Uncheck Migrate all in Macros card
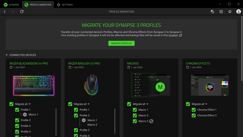Screen dimensions: 243x137 (x=129, y=104)
